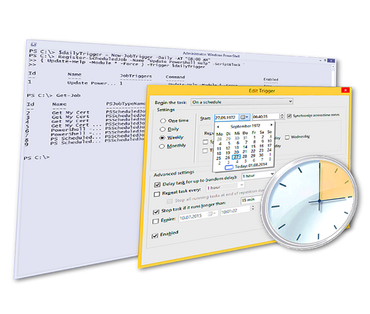The height and width of the screenshot is (314, 370).
Task: Click the Register-ScheduledJob command line
Action: tap(136, 60)
